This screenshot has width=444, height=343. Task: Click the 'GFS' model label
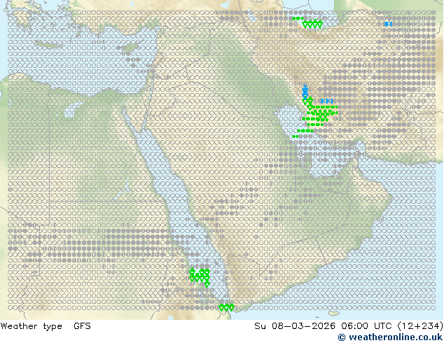[x=82, y=326]
